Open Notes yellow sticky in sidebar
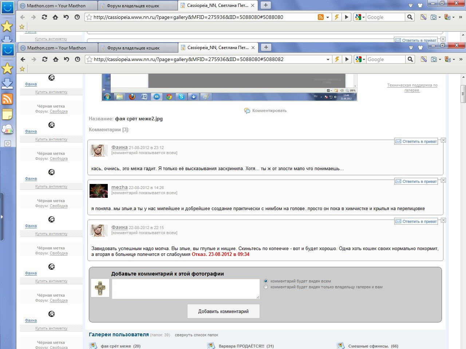Viewport: 466px width, 349px height. coord(7,115)
